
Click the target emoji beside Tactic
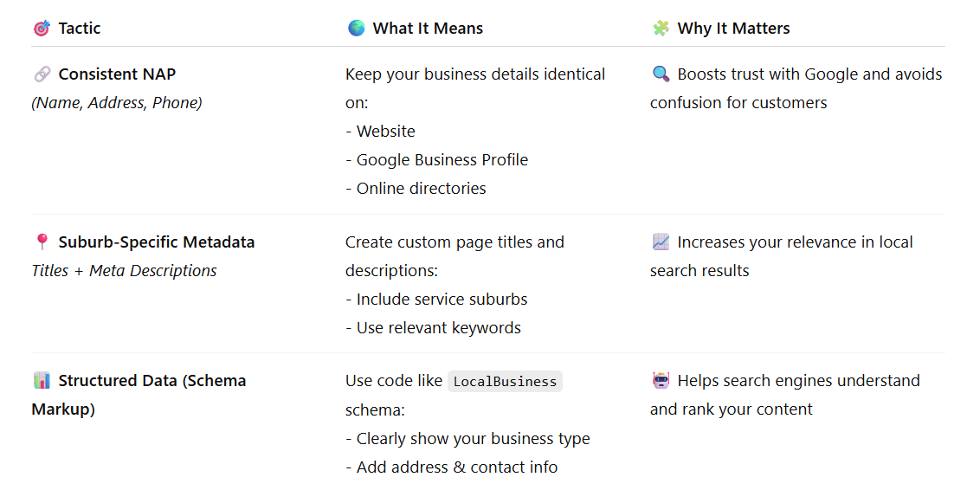pos(42,29)
